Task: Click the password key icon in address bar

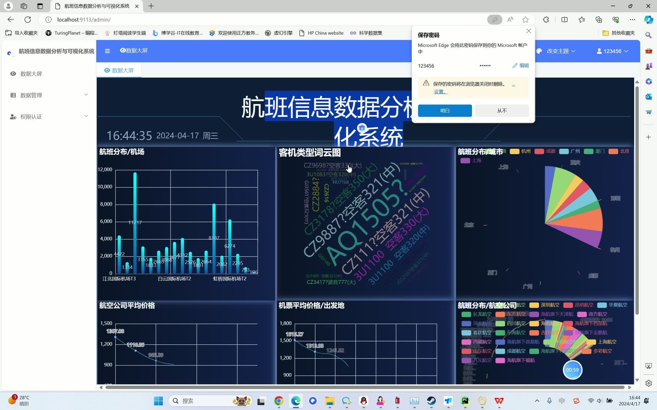Action: (x=494, y=19)
